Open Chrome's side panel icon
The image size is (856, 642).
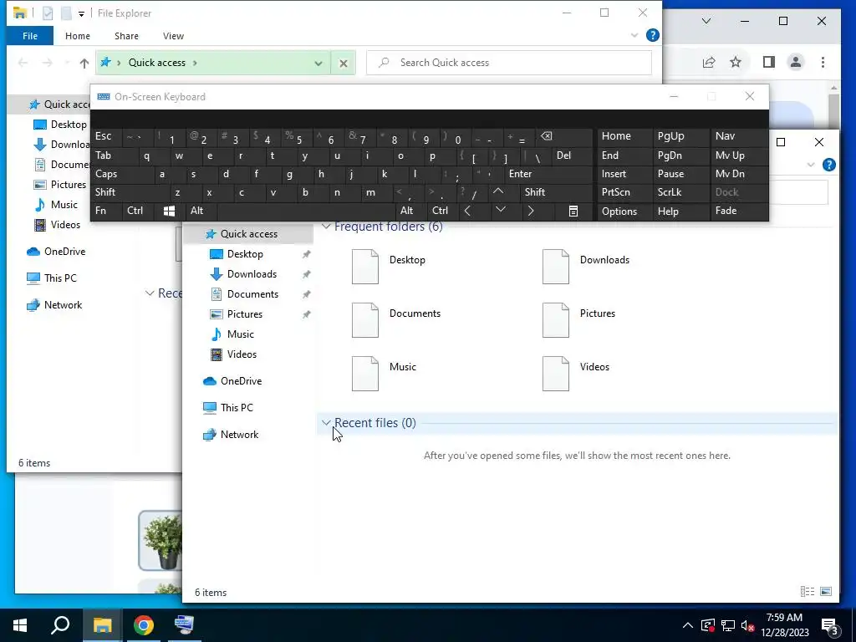pyautogui.click(x=769, y=62)
